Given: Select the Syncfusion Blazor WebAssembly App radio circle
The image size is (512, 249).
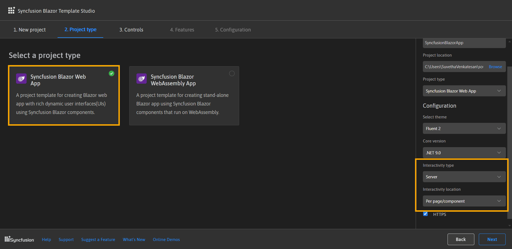Looking at the screenshot, I should point(232,73).
